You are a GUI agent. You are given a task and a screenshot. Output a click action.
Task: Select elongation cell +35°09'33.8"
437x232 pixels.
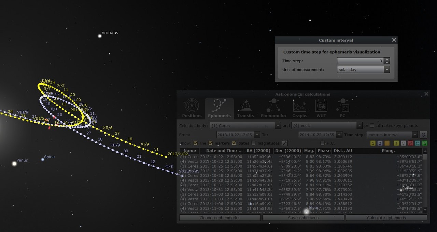[409, 157]
